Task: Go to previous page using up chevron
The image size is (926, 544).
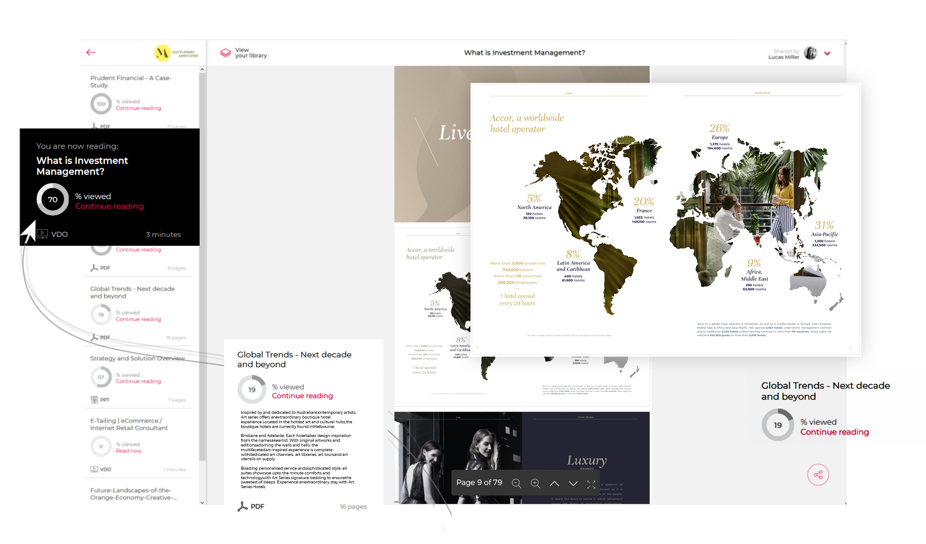Action: tap(554, 483)
